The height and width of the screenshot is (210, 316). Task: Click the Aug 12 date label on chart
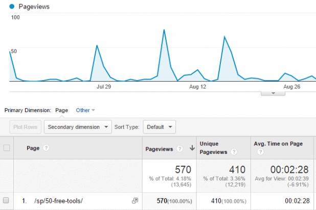pos(197,87)
